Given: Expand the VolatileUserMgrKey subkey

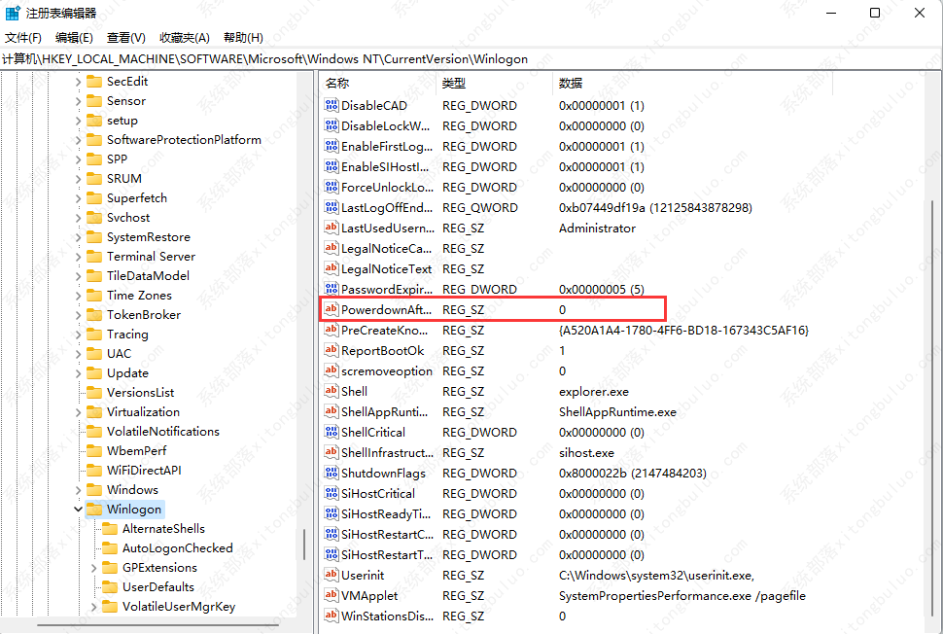Looking at the screenshot, I should tap(94, 606).
